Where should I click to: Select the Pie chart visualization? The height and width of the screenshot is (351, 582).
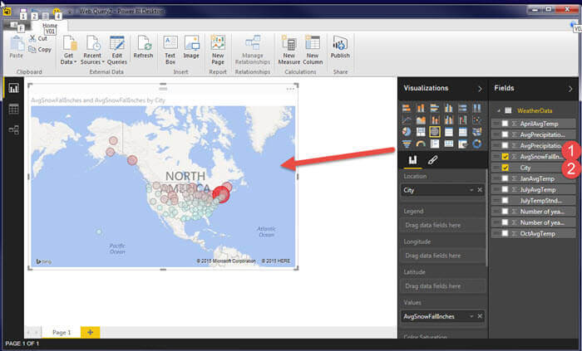click(x=407, y=132)
